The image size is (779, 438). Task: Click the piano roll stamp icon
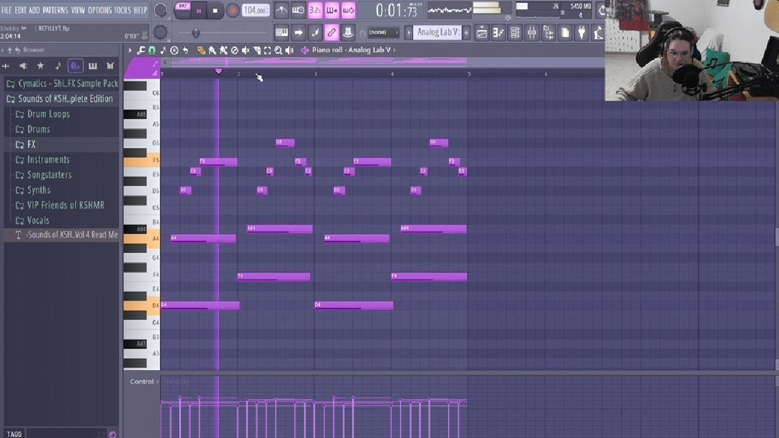tap(174, 50)
